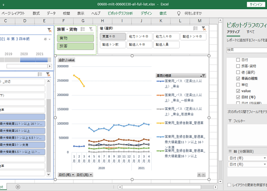Viewport: 267px width, 191px height.
Task: Select 輸送トン数 slicer button
Action: coord(113,45)
